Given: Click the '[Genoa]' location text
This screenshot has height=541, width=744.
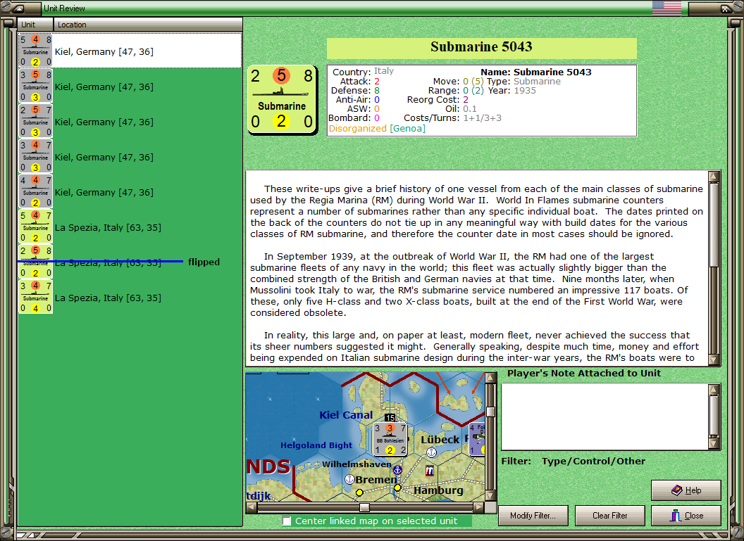Looking at the screenshot, I should (x=408, y=128).
